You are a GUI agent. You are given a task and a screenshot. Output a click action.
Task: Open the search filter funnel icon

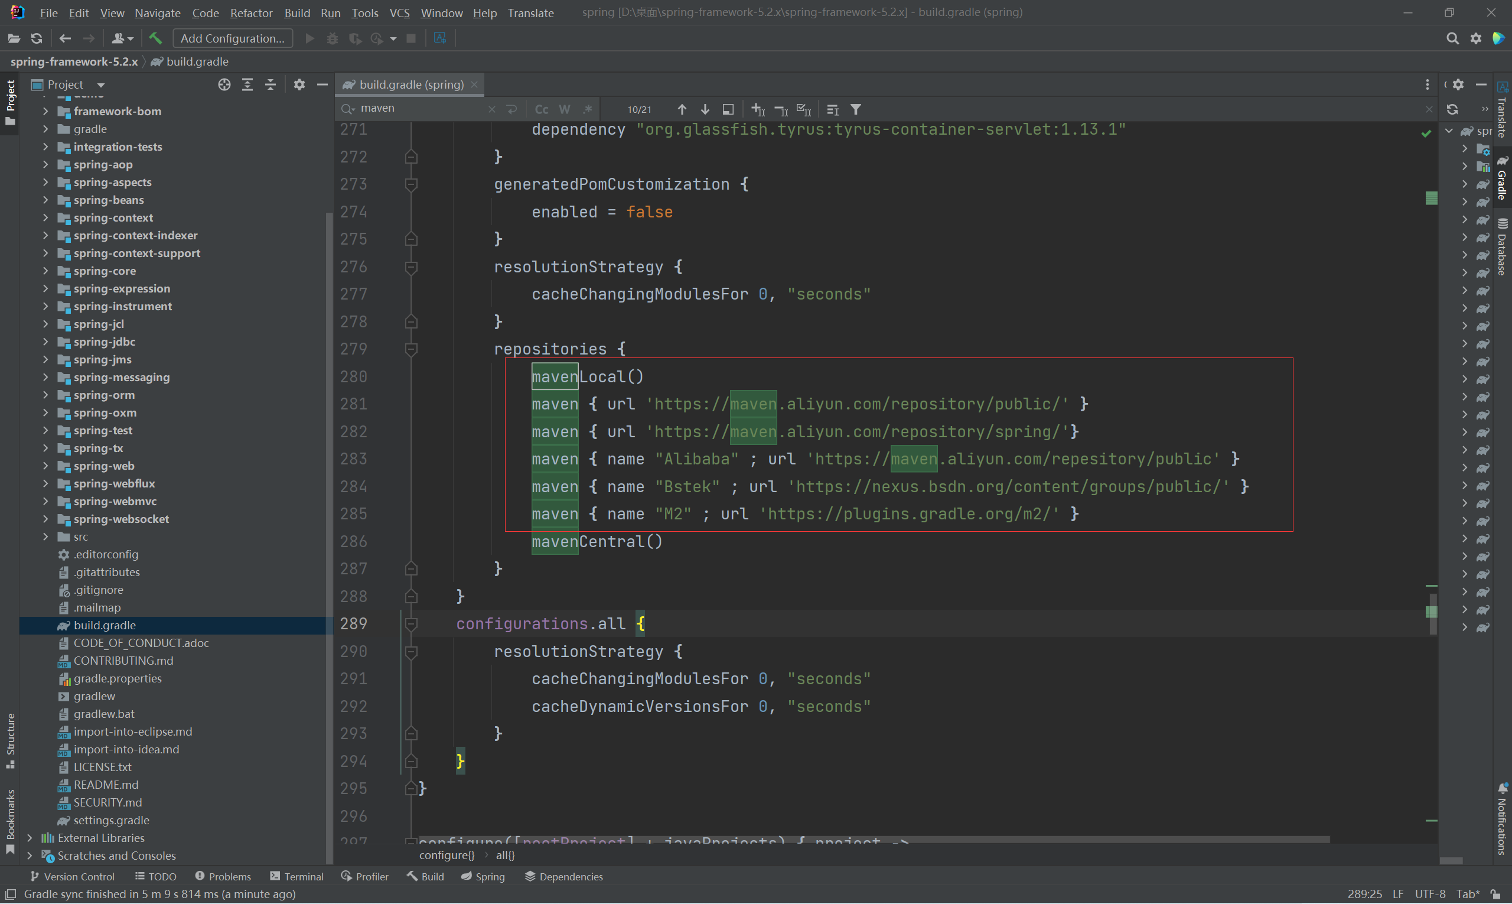coord(856,109)
